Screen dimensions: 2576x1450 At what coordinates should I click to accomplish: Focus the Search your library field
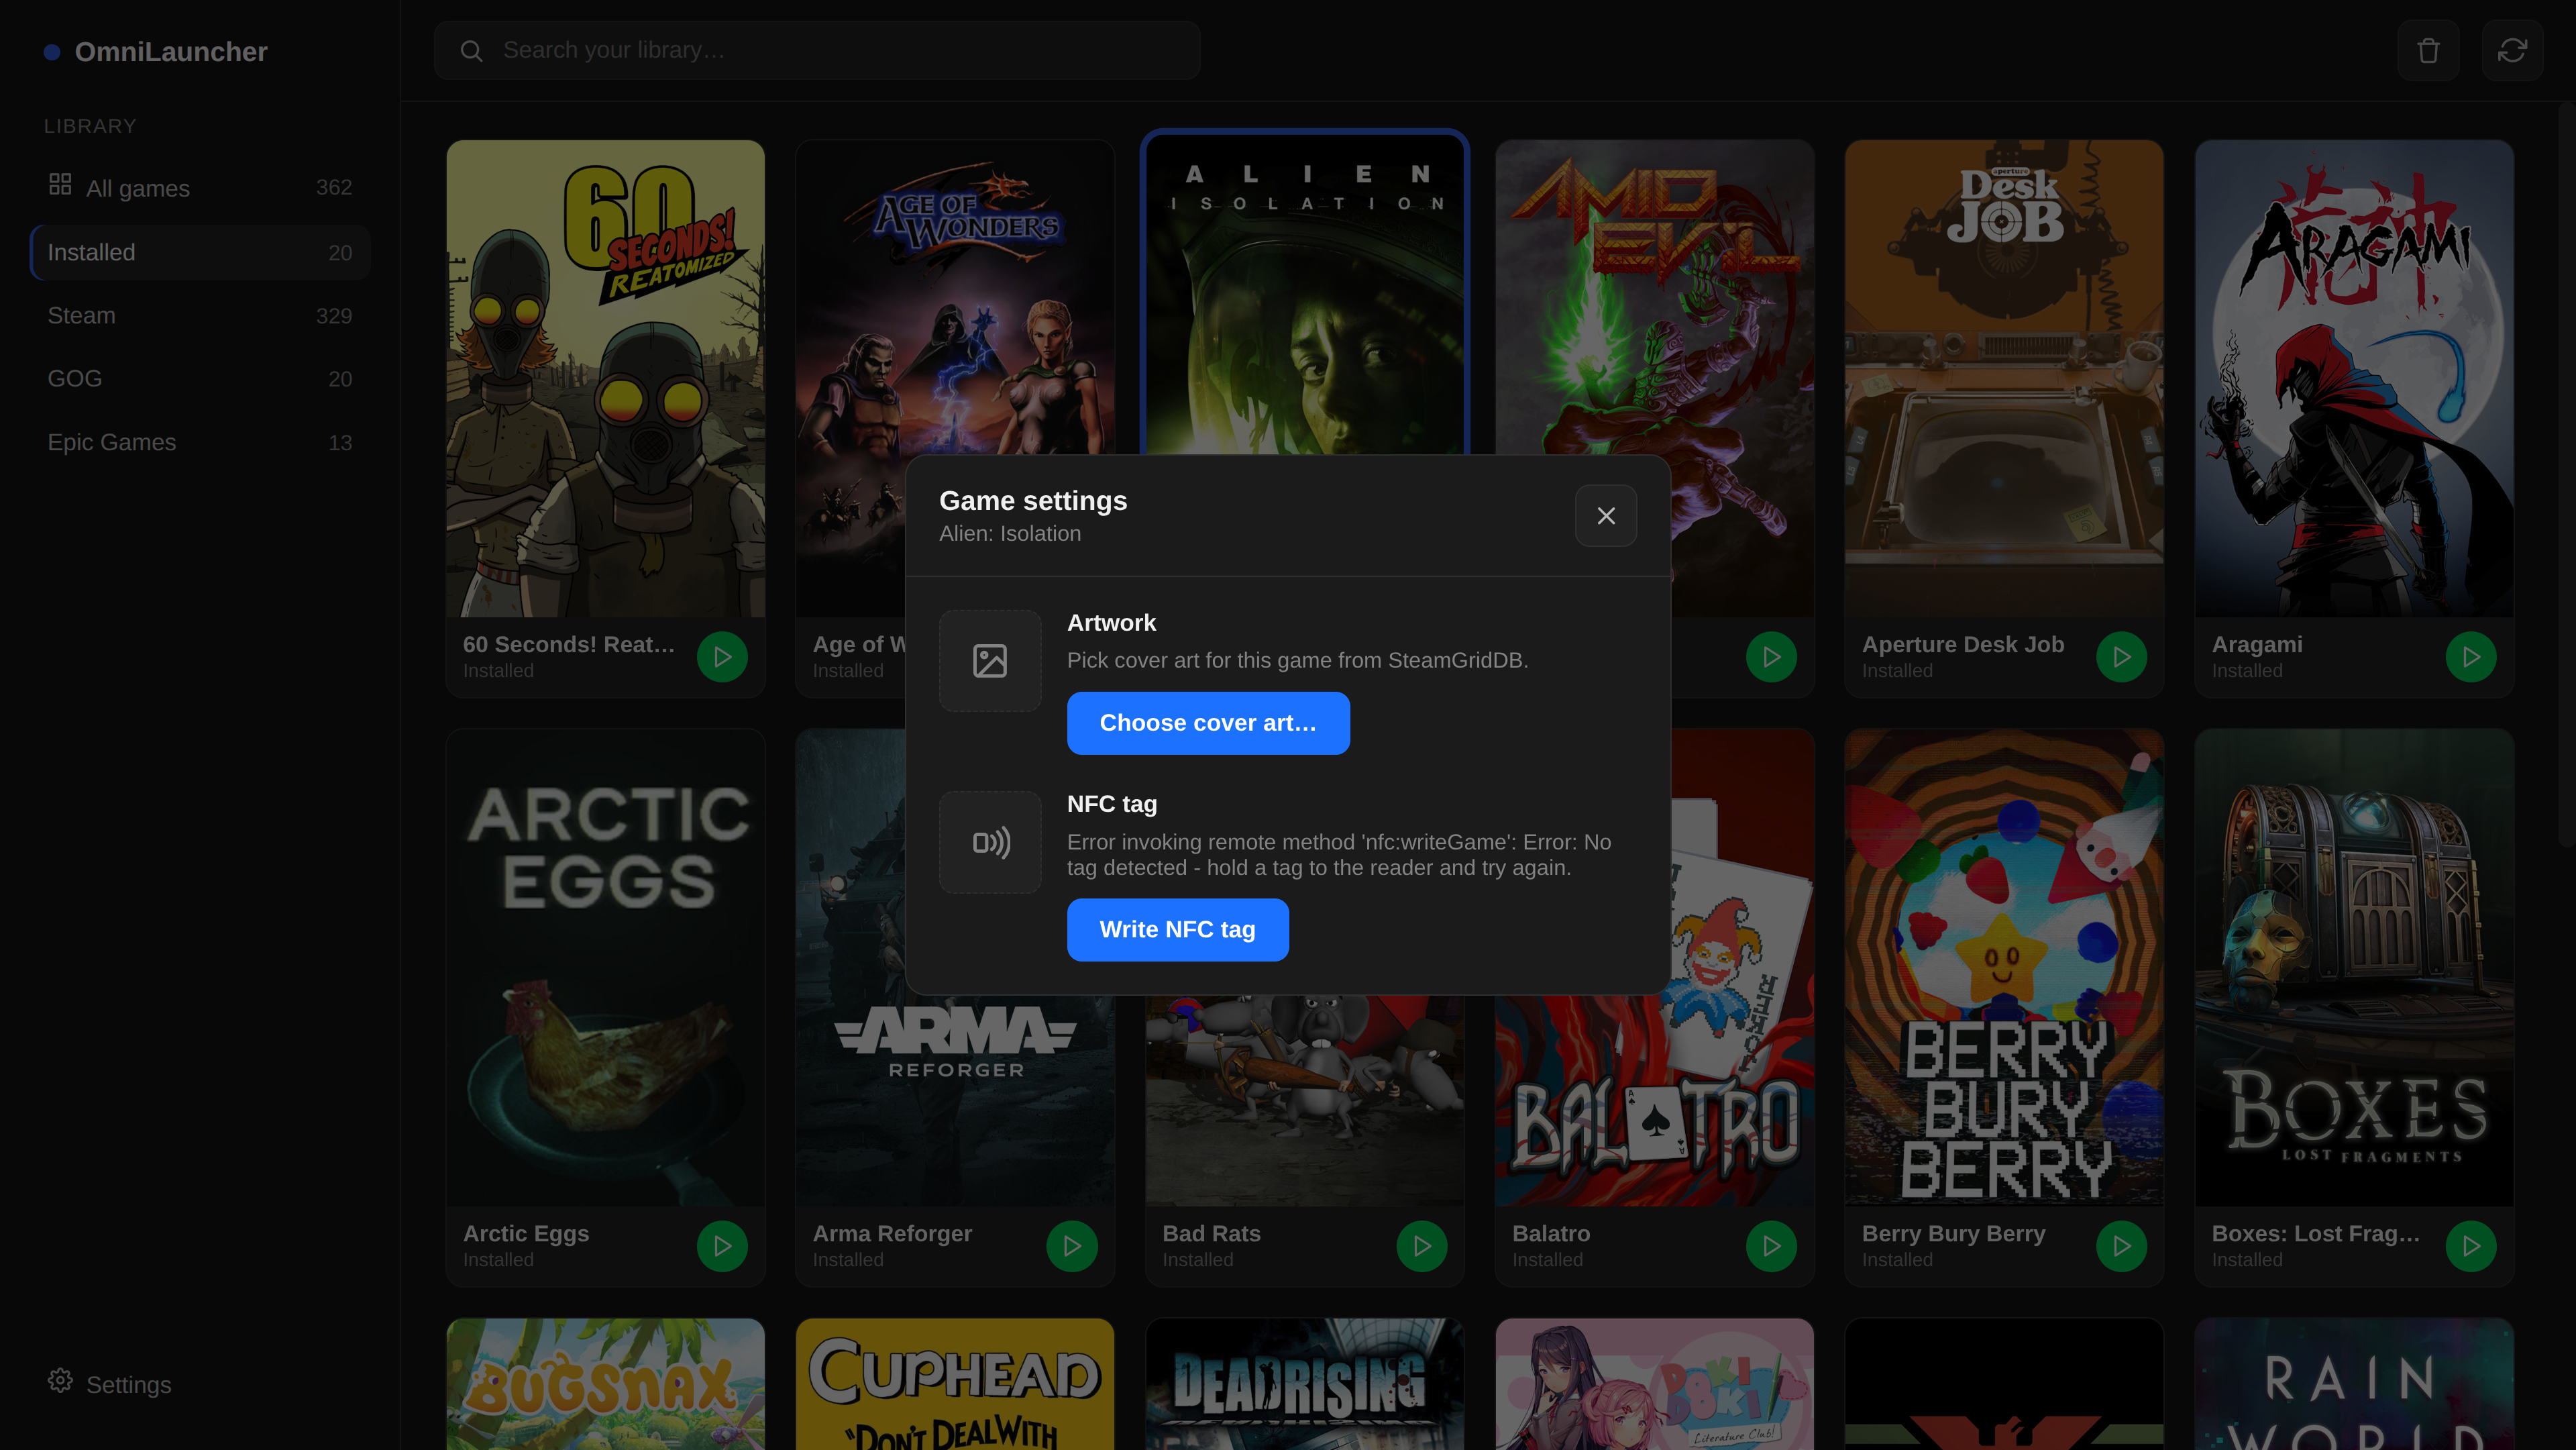(x=817, y=50)
